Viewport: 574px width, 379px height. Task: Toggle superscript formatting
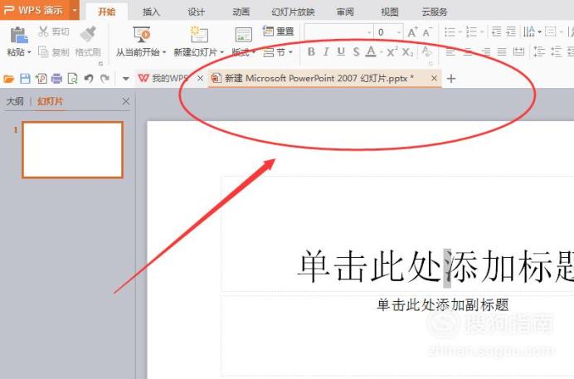[x=392, y=52]
